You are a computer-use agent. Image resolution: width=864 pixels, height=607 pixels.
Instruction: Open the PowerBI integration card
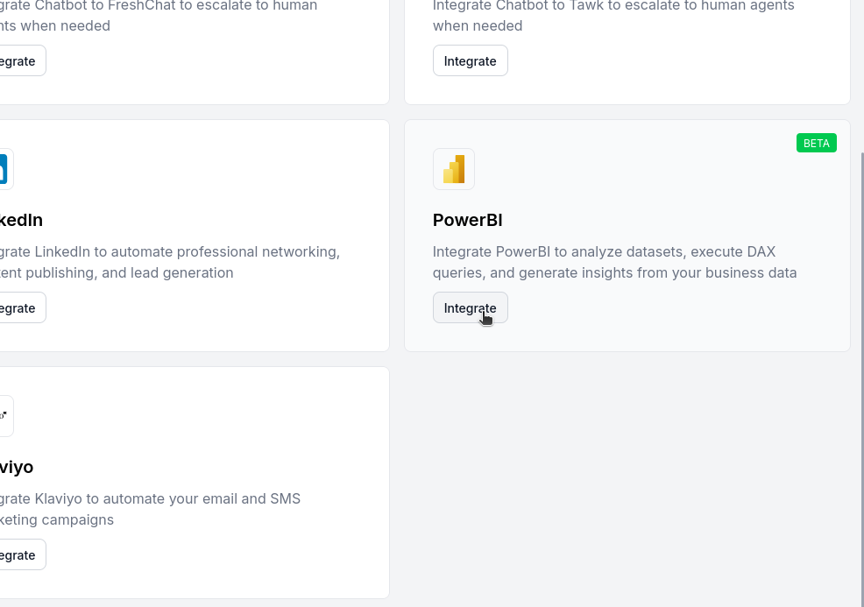pos(627,235)
